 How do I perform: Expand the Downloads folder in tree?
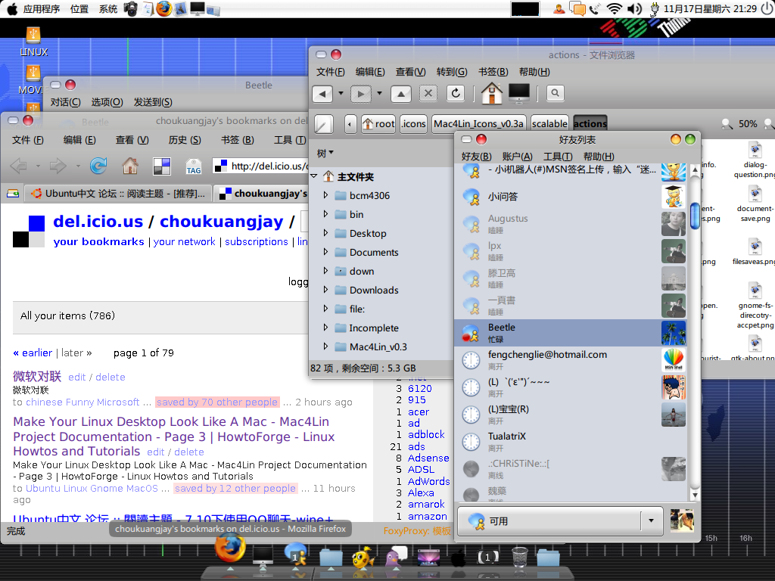tap(325, 290)
